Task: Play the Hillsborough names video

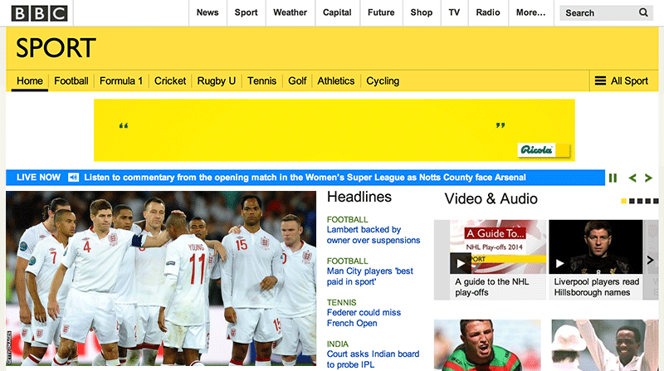Action: [x=559, y=263]
